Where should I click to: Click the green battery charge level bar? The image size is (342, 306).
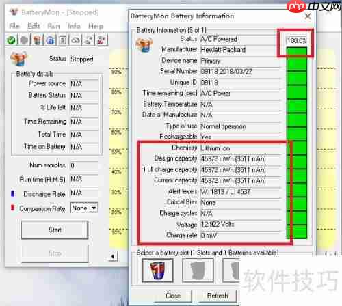pyautogui.click(x=297, y=143)
